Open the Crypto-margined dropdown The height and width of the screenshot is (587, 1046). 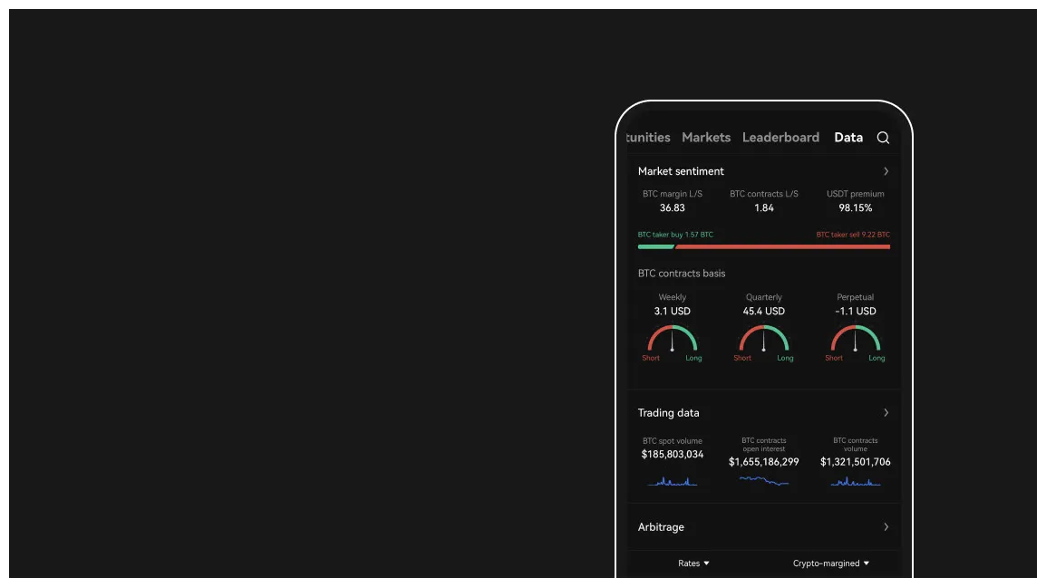click(831, 563)
